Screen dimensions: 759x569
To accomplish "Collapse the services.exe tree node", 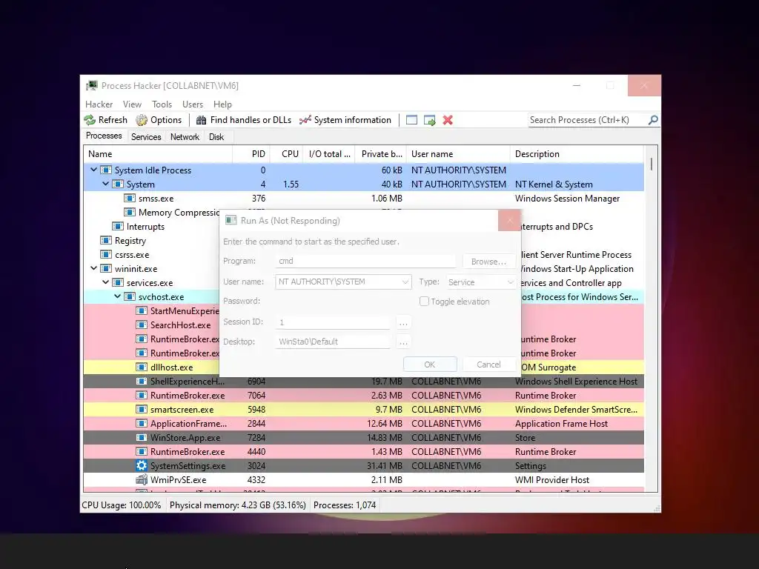I will click(105, 282).
